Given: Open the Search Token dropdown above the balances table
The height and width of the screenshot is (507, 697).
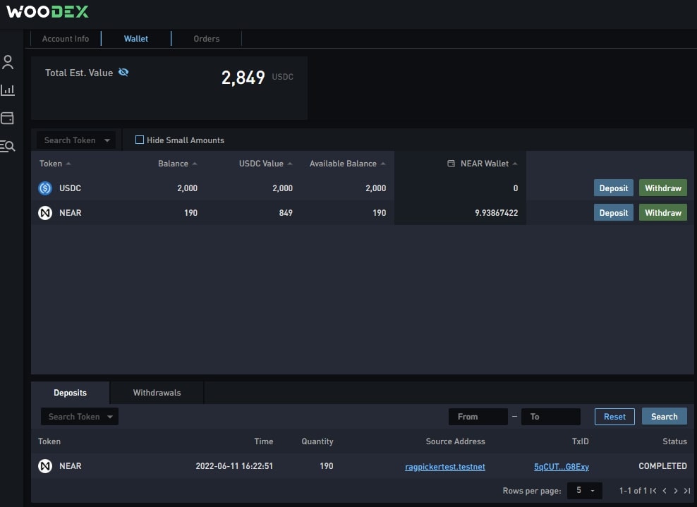Looking at the screenshot, I should tap(75, 140).
